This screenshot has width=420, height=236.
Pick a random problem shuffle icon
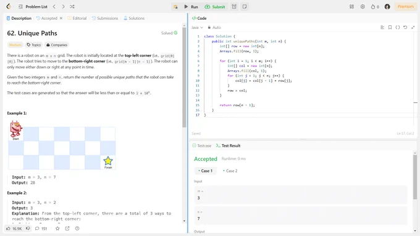(x=72, y=7)
